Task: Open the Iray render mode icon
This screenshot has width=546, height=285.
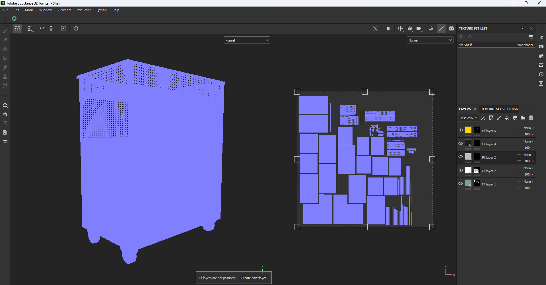Action: click(x=431, y=28)
